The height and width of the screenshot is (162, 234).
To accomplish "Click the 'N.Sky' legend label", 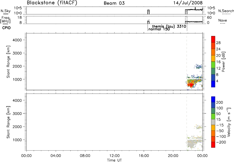I will [6, 11].
